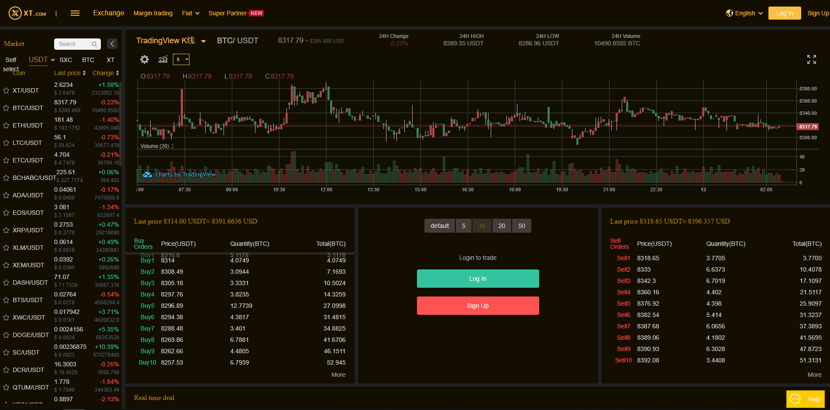Click the market Search field

(72, 44)
